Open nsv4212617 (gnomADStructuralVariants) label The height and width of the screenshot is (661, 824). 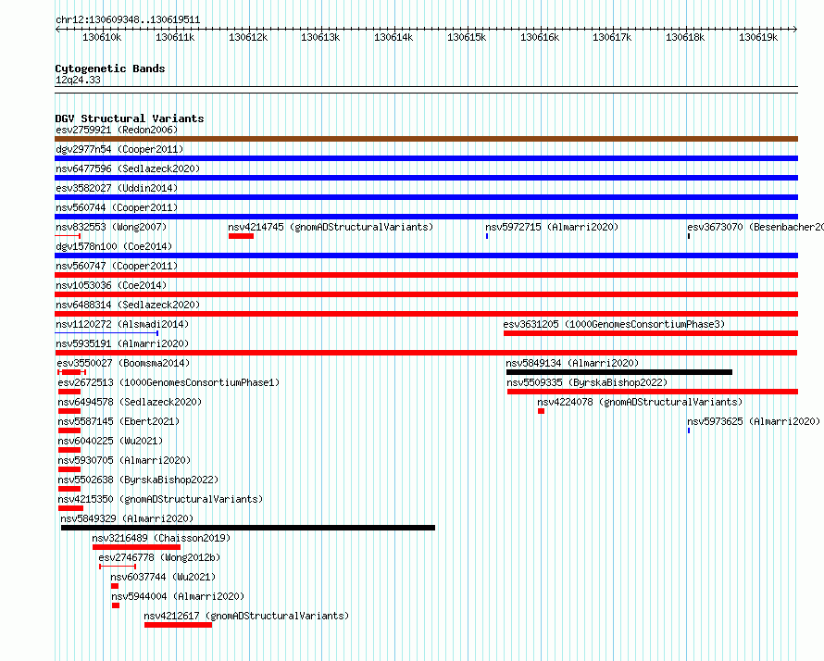click(x=246, y=616)
